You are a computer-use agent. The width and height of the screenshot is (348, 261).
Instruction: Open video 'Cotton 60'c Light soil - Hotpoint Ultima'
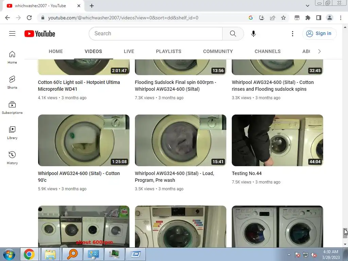pyautogui.click(x=79, y=86)
